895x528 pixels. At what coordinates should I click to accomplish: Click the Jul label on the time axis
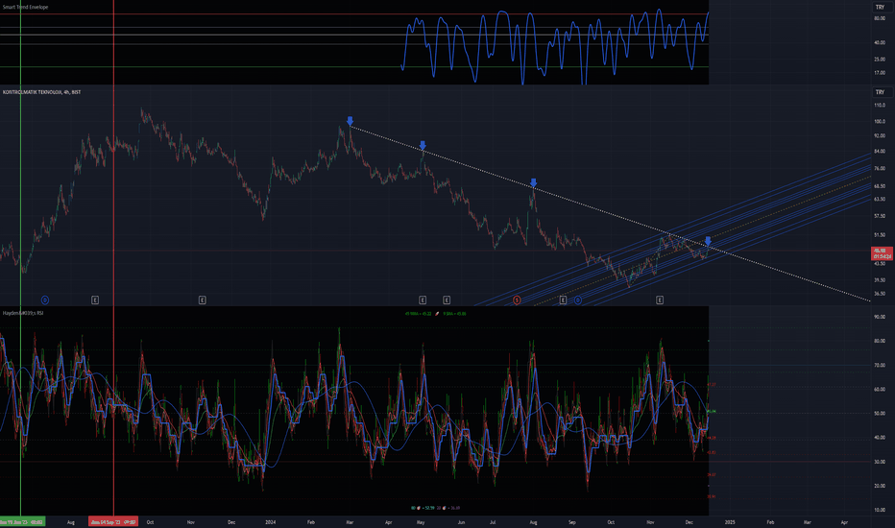(493, 522)
